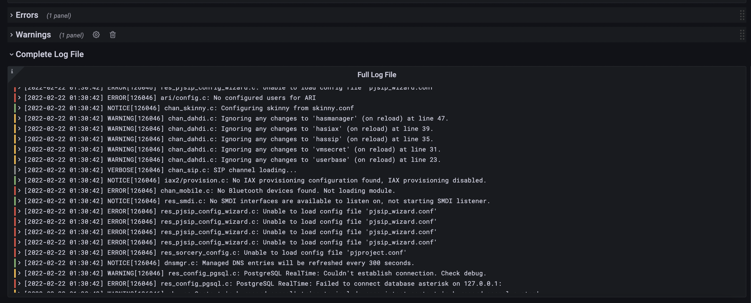Collapse the Complete Log File section
The width and height of the screenshot is (751, 303).
coord(11,54)
